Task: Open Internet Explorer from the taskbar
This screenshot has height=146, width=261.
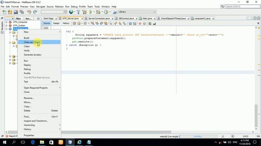Action: click(x=80, y=142)
